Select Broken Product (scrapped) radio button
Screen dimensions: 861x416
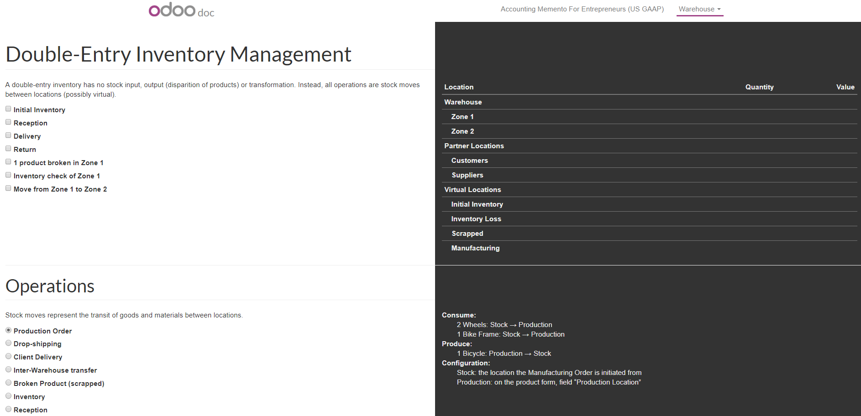coord(8,383)
